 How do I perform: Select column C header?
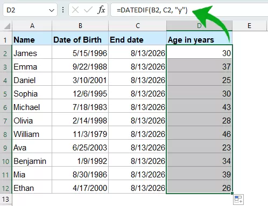(x=138, y=26)
